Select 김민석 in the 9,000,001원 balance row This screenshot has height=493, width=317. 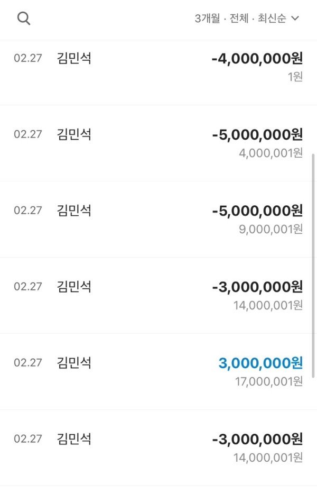(74, 211)
